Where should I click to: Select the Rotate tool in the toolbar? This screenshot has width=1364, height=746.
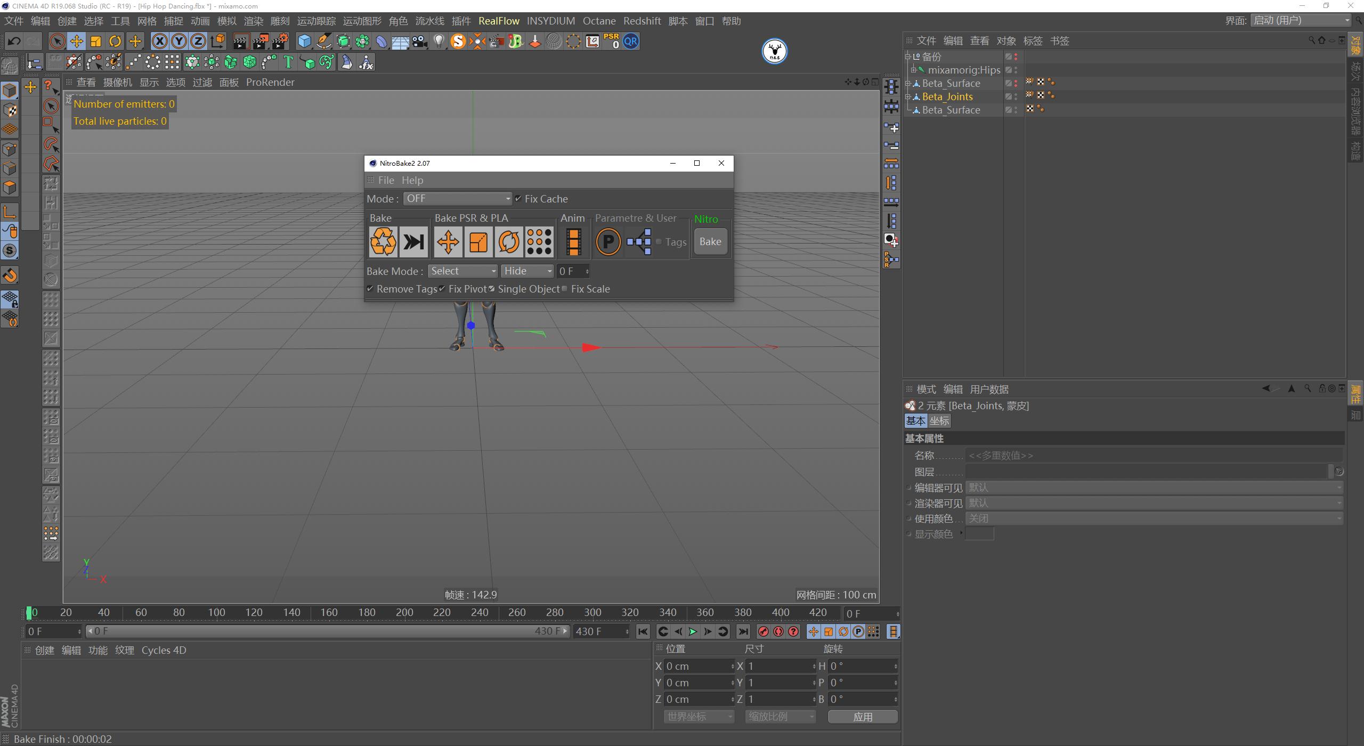click(x=115, y=41)
